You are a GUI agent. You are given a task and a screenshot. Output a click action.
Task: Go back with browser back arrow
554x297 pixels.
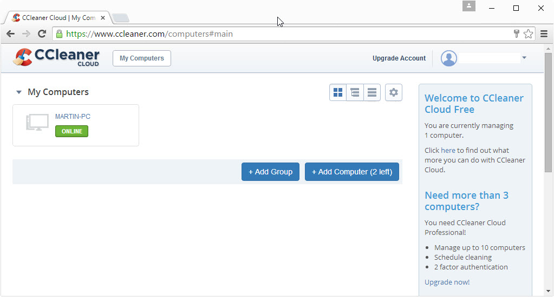coord(11,34)
